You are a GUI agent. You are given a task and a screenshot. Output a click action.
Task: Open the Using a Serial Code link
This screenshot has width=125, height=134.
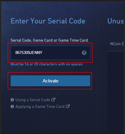pyautogui.click(x=33, y=100)
